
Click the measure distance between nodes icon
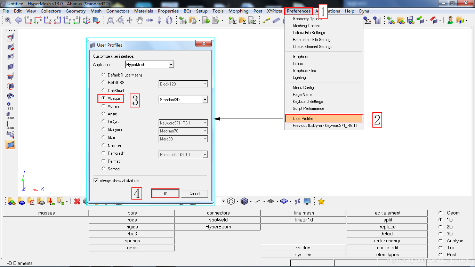coord(266,21)
